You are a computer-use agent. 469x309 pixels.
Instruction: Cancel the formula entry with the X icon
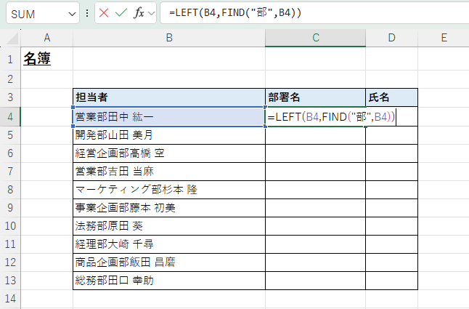(x=105, y=14)
